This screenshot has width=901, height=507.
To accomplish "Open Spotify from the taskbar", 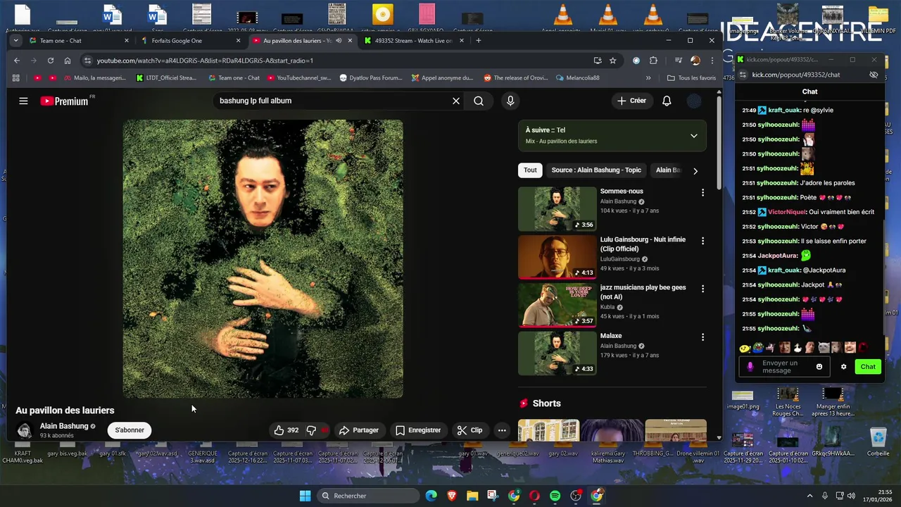I will [555, 496].
